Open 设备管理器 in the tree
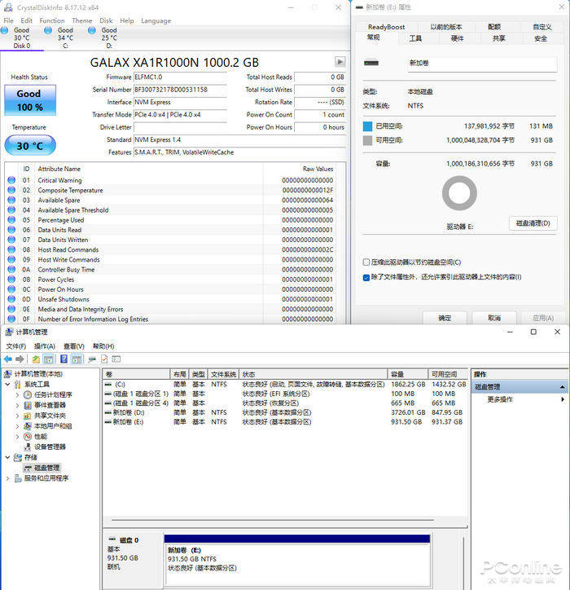Image resolution: width=570 pixels, height=590 pixels. 50,447
